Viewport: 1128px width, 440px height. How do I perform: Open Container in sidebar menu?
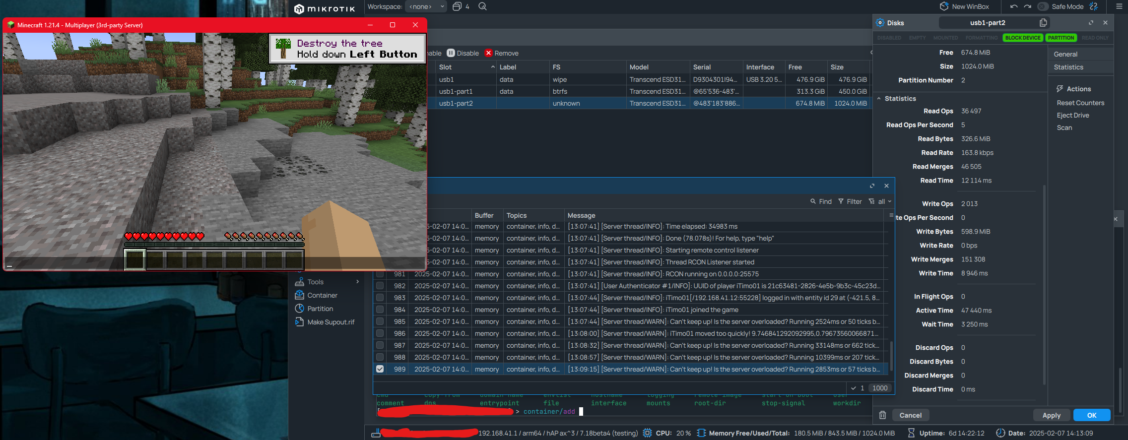click(x=322, y=295)
